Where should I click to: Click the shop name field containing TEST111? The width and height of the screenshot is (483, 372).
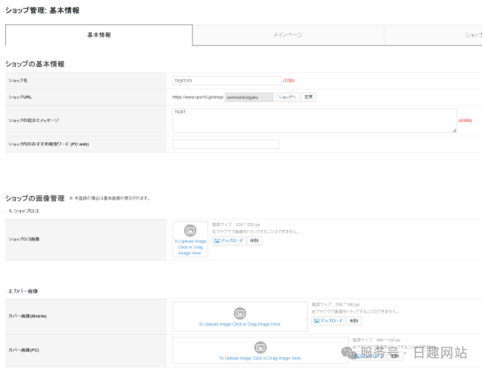227,81
